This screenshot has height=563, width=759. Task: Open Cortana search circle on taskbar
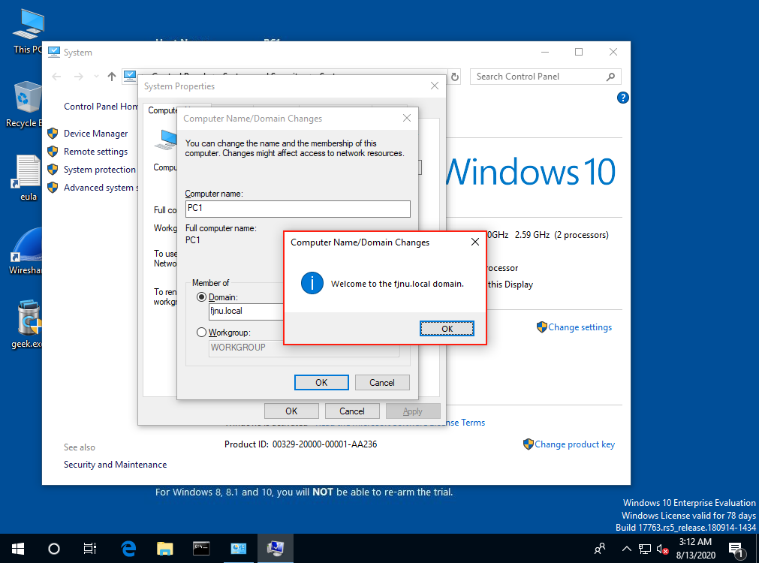54,549
